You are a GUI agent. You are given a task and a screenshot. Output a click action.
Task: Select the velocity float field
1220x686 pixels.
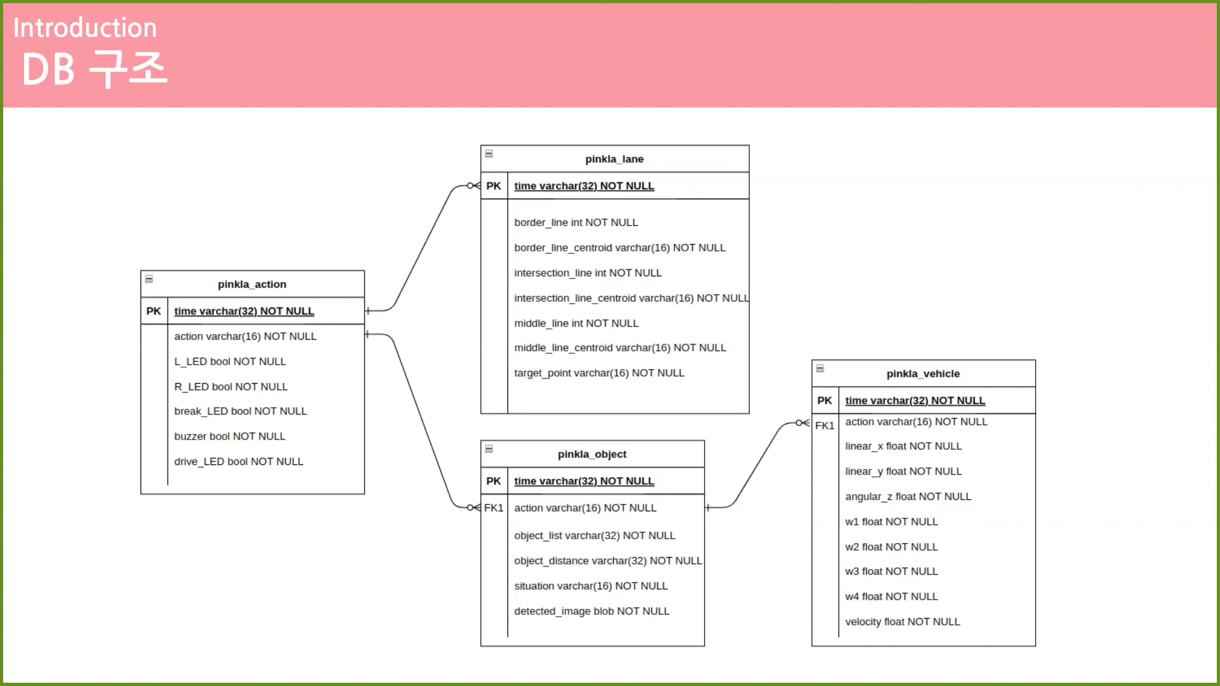click(902, 622)
